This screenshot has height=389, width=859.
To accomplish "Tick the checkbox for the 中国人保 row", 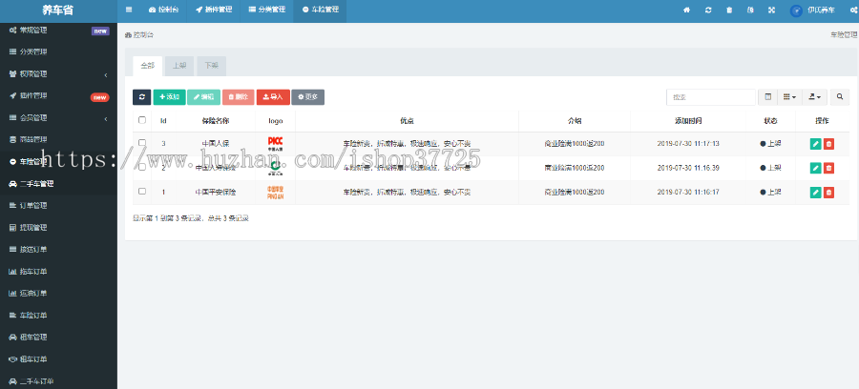I will [142, 143].
